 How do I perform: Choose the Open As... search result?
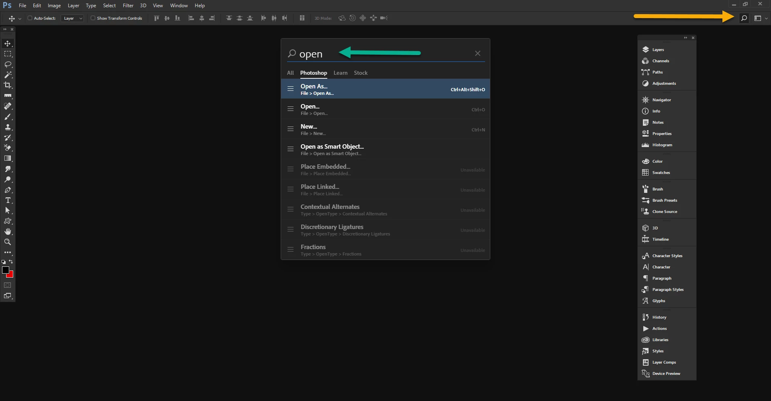[x=385, y=89]
